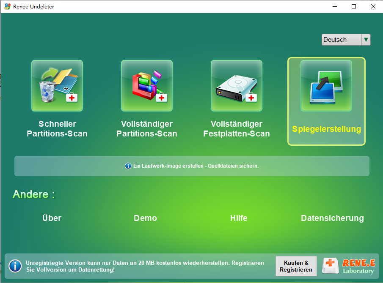Open the Deutsch language combo box
Image resolution: width=383 pixels, height=283 pixels.
point(346,40)
